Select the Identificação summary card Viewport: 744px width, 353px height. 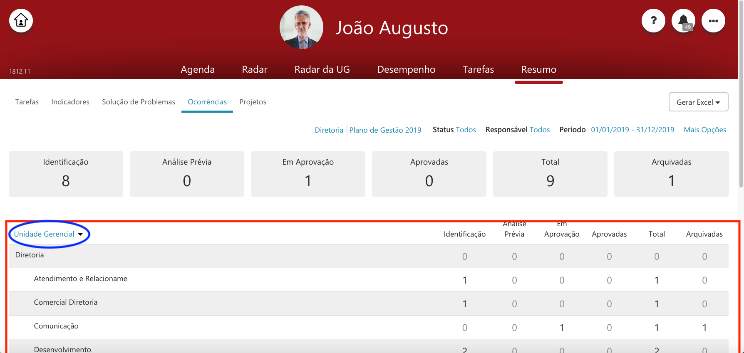66,174
